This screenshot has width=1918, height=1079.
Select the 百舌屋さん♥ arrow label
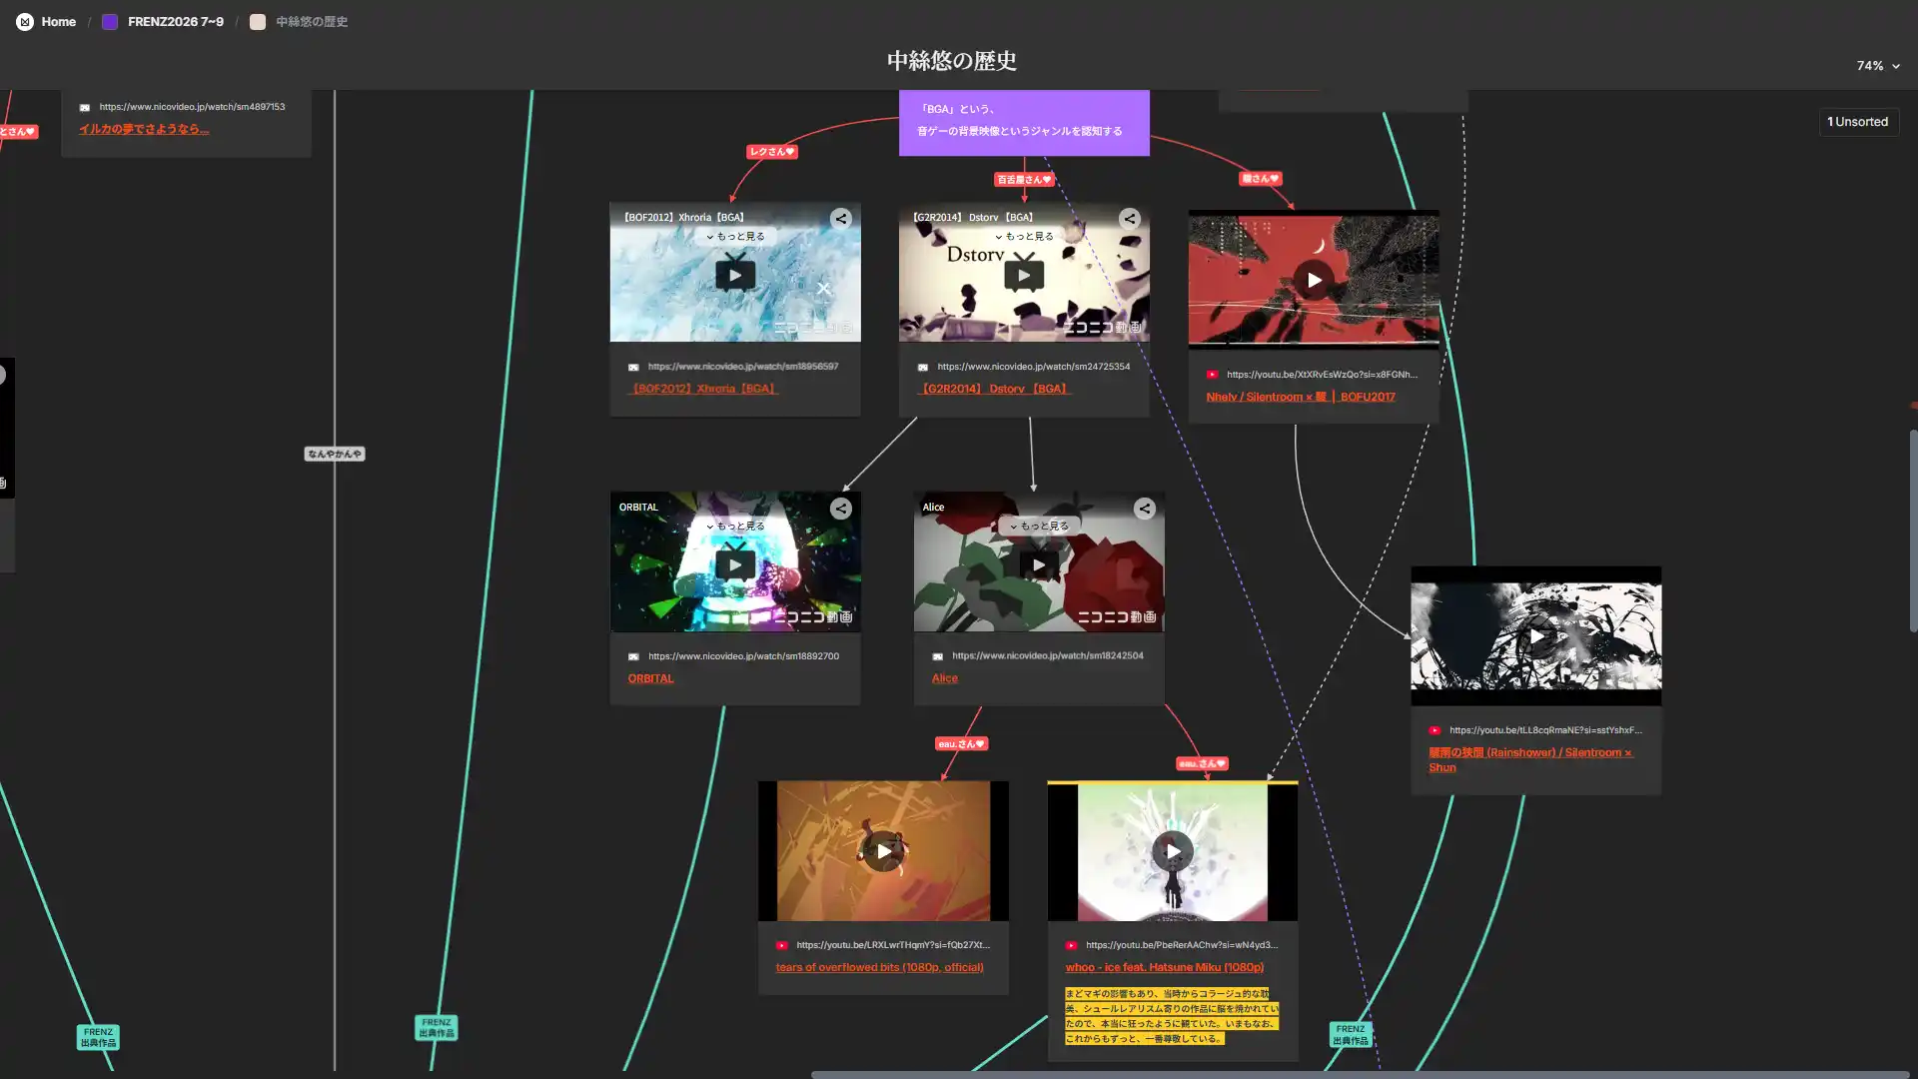click(x=1024, y=180)
